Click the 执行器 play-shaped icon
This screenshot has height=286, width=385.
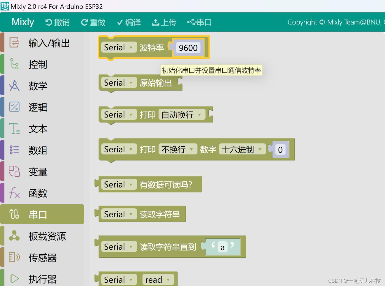[14, 279]
